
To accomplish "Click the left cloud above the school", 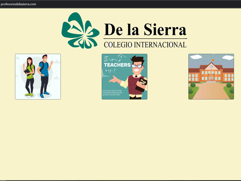I will [x=196, y=57].
